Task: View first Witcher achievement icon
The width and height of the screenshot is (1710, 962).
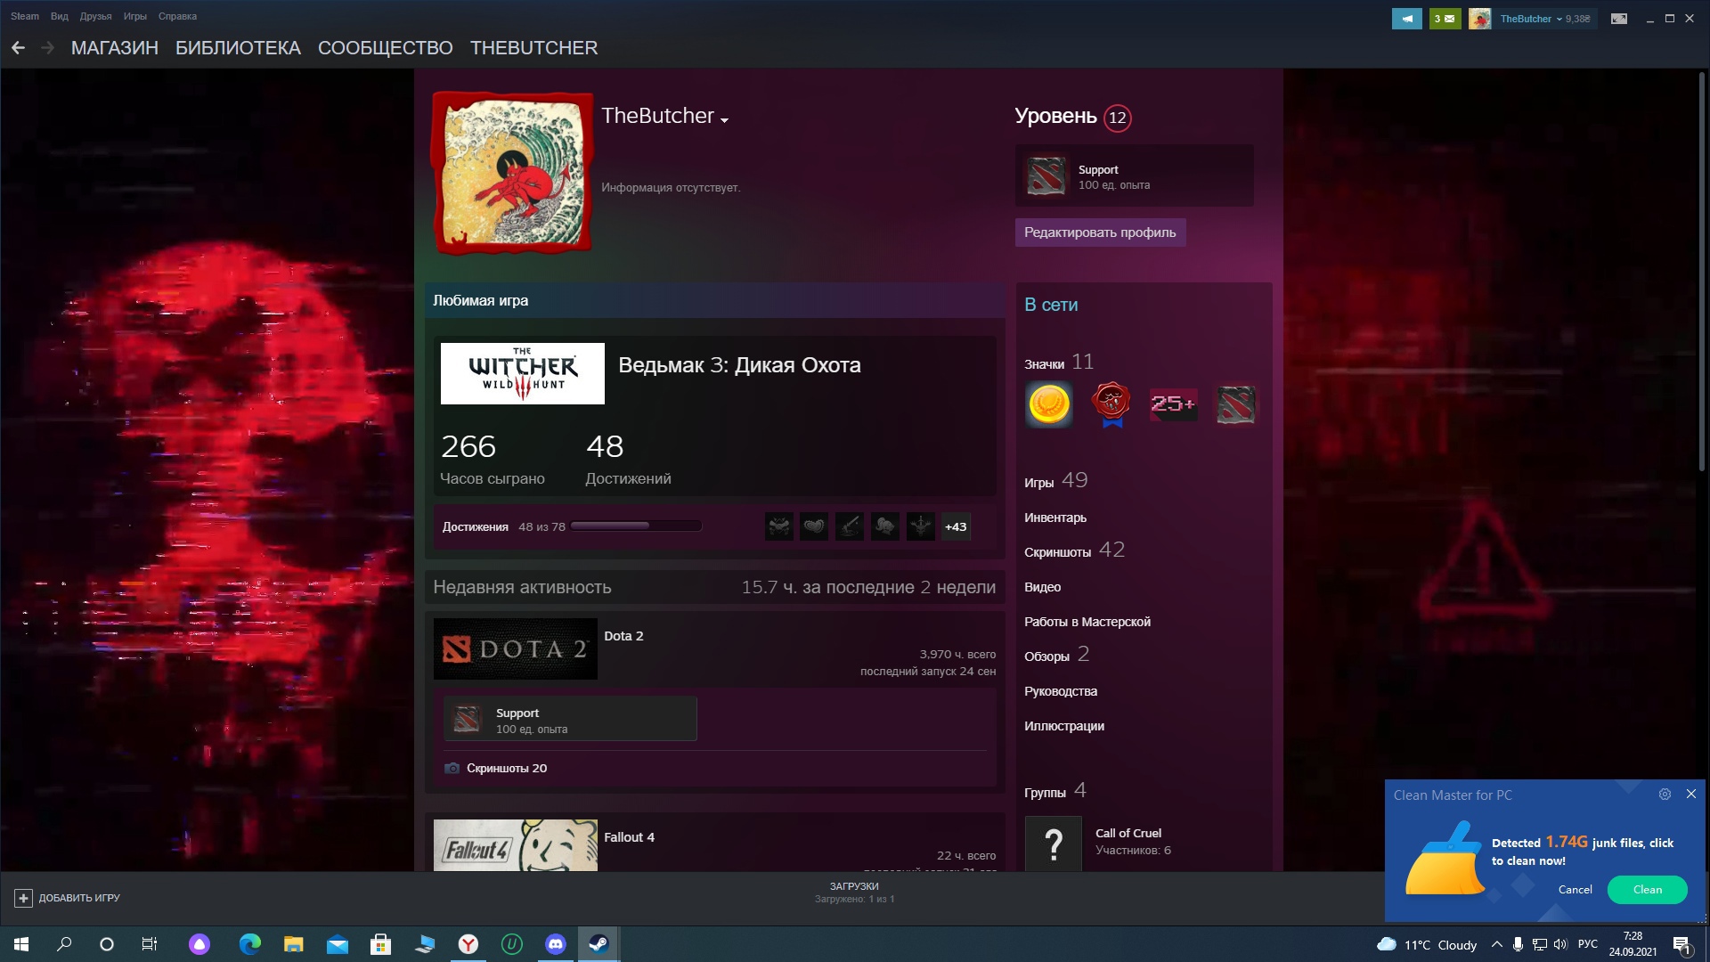Action: tap(779, 526)
